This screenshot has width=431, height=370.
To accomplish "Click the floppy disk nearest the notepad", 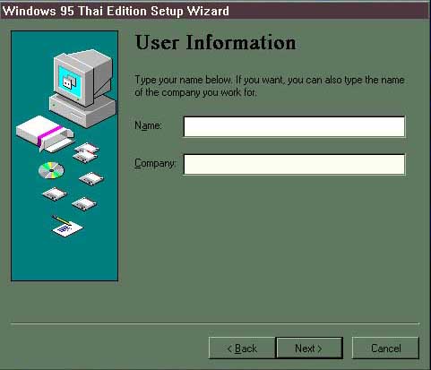I will 84,204.
